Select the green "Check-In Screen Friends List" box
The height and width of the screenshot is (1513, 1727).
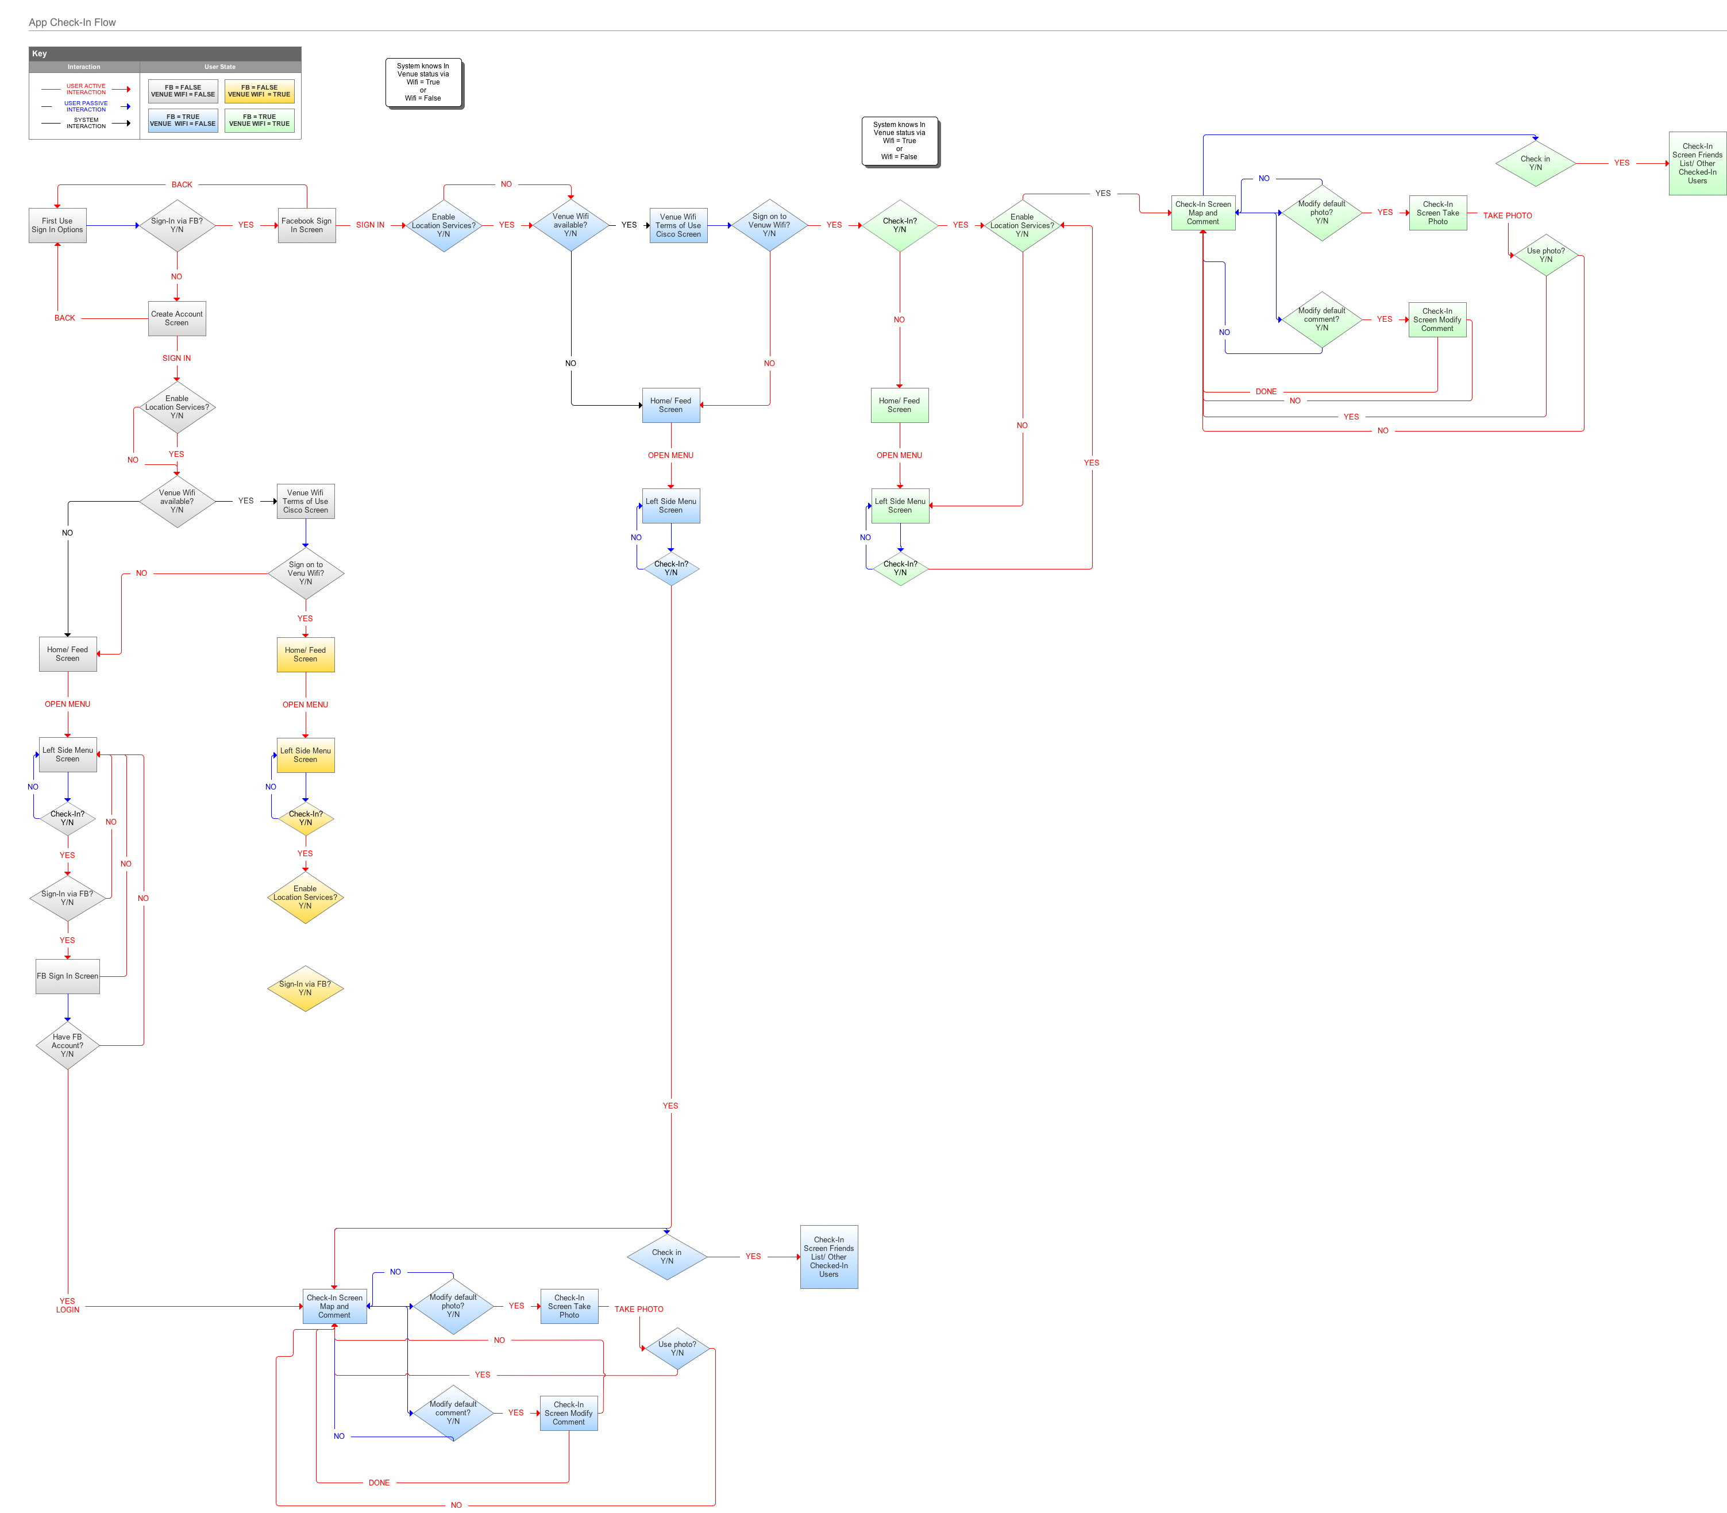point(1698,164)
